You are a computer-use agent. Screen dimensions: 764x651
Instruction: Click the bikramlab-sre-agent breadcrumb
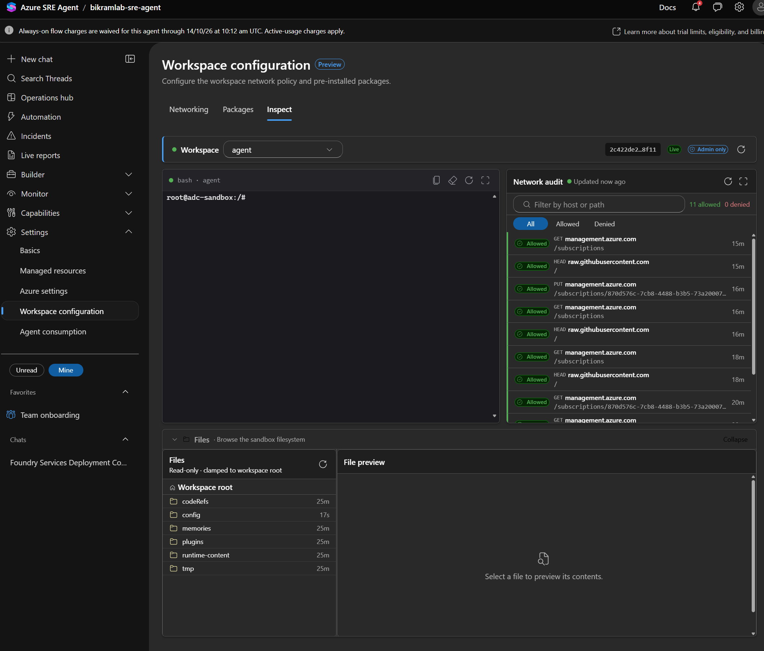pos(125,7)
